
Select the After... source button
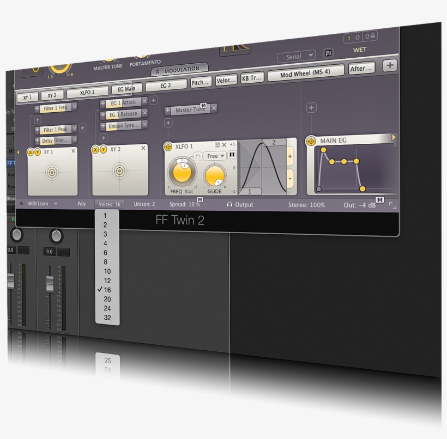(x=361, y=69)
